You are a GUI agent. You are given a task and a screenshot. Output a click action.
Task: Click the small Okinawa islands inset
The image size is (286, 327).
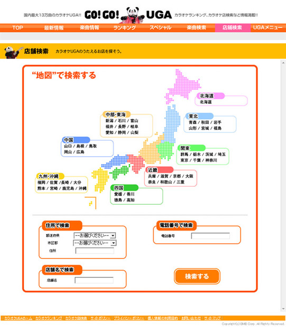91,203
